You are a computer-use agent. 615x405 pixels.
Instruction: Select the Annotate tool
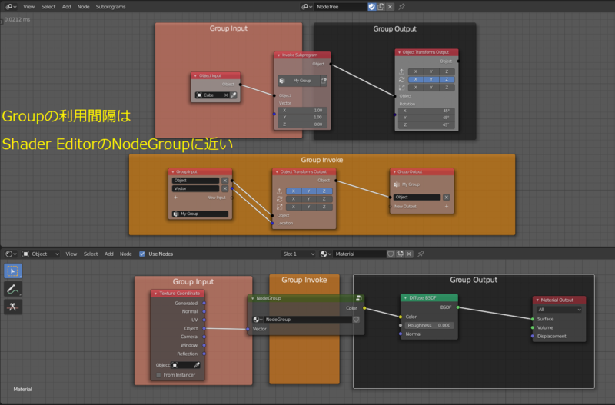click(x=13, y=290)
